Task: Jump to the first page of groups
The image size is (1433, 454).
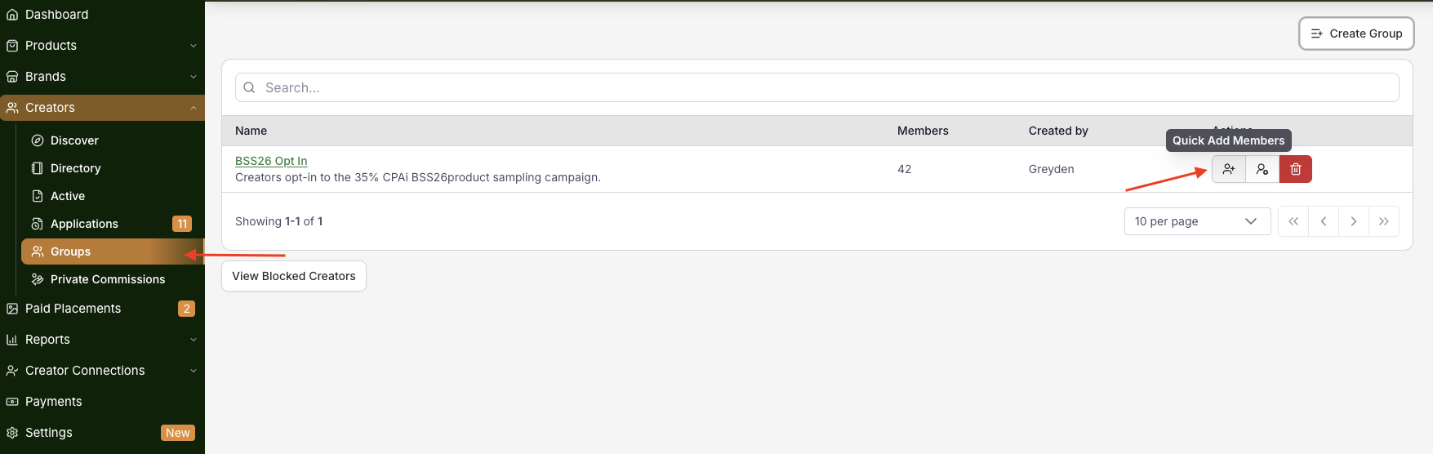Action: pos(1293,221)
